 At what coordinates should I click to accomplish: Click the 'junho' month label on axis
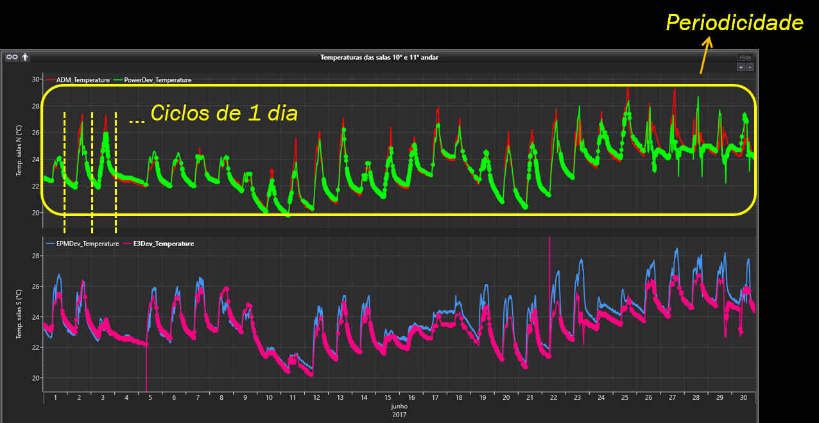coord(399,406)
